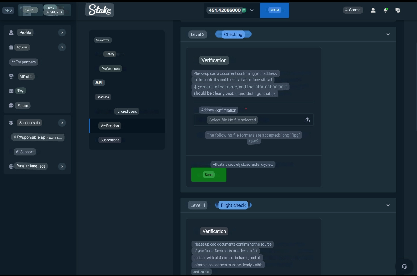Expand Profile submenu chevron
Image resolution: width=417 pixels, height=276 pixels.
pyautogui.click(x=62, y=33)
